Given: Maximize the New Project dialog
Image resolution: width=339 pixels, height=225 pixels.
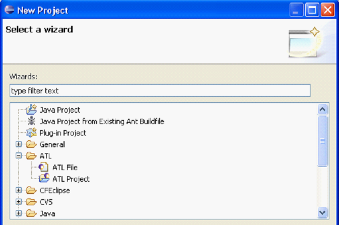Looking at the screenshot, I should pos(312,10).
